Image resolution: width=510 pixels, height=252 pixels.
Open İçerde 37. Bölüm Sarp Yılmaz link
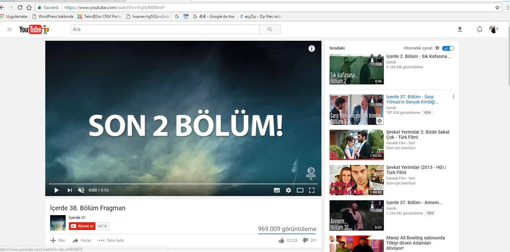click(412, 99)
